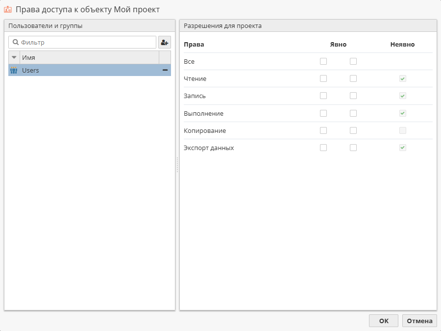This screenshot has width=441, height=331.
Task: Open the sort arrow in the list header
Action: [14, 57]
